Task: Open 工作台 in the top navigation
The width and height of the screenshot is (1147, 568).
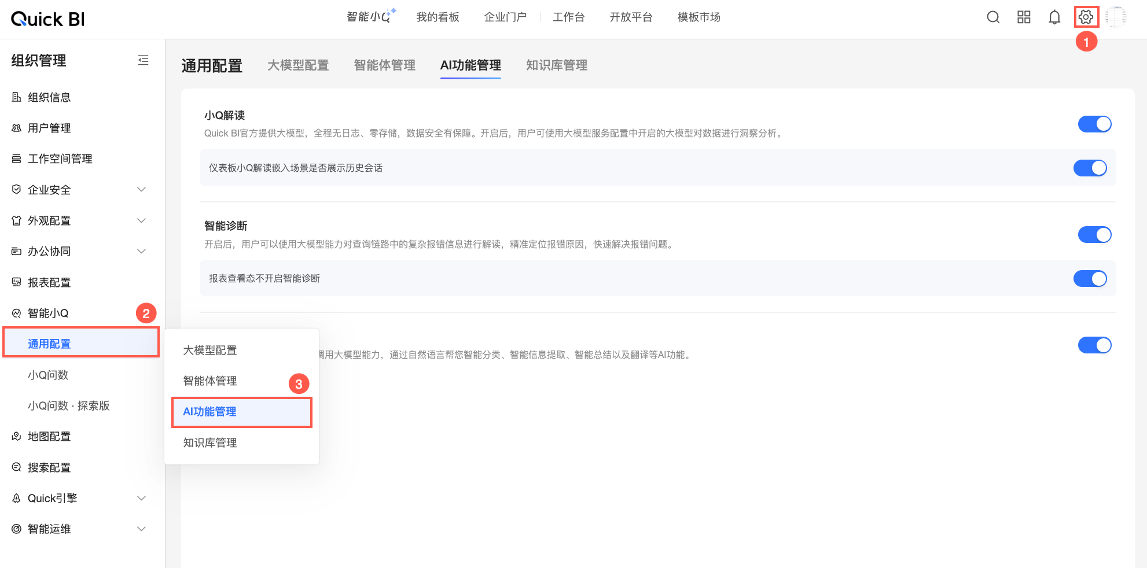Action: coord(568,17)
